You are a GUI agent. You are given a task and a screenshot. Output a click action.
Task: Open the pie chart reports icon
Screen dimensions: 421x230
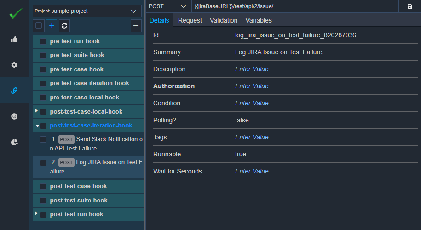point(14,142)
